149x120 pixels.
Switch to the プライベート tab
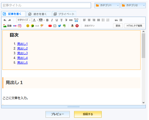64,14
